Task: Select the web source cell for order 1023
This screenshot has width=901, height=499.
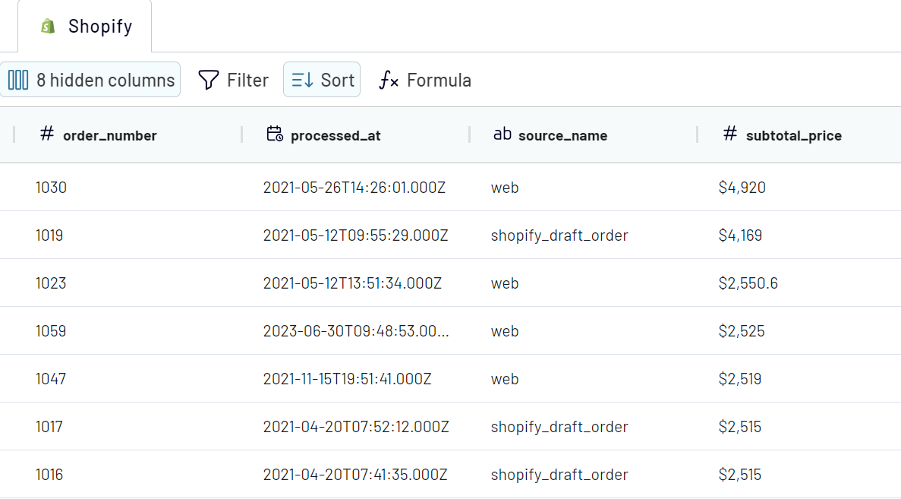Action: 505,283
